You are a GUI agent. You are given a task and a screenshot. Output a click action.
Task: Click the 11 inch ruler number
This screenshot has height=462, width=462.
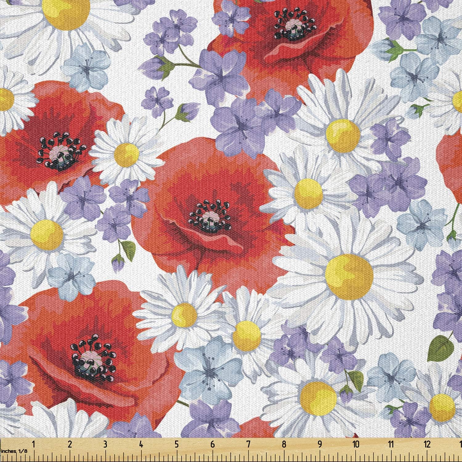391,444
